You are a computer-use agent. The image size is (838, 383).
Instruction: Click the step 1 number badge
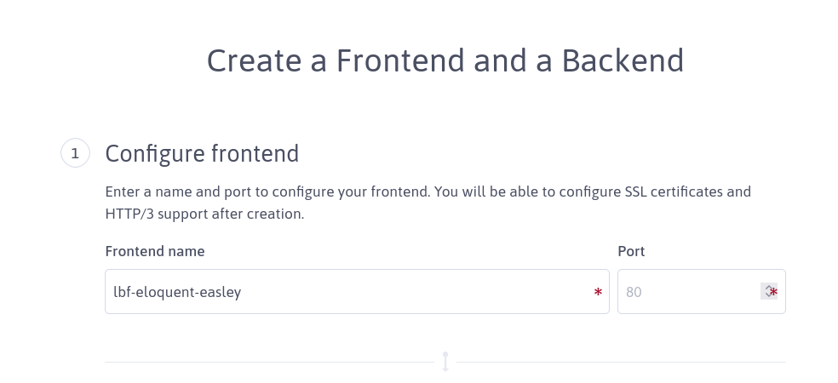click(75, 154)
